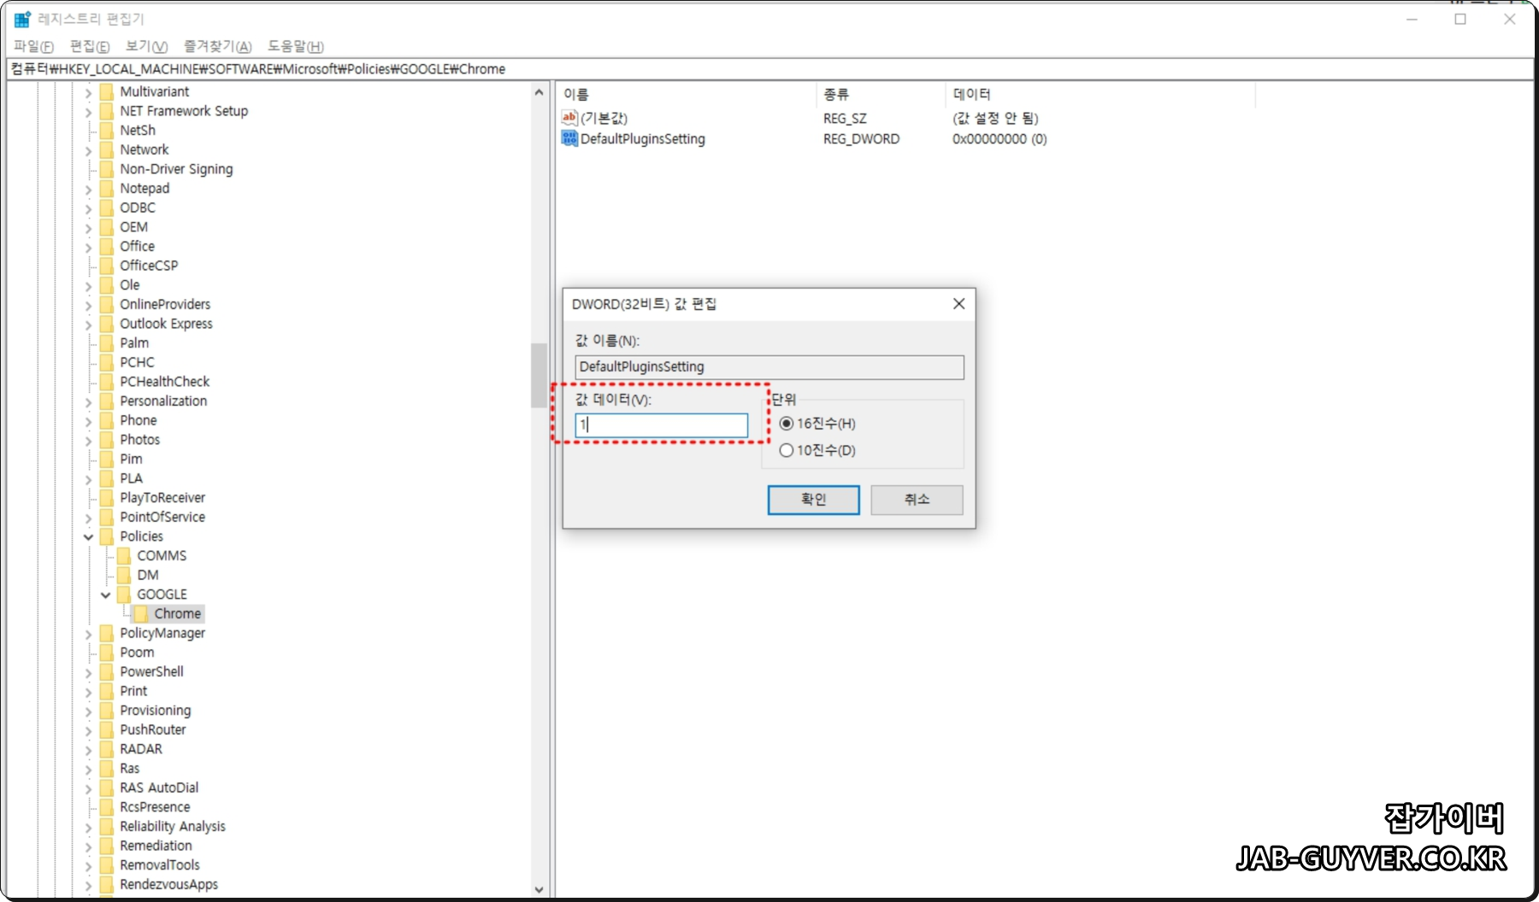This screenshot has width=1539, height=902.
Task: Click the Registry Editor app icon in title bar
Action: [x=22, y=19]
